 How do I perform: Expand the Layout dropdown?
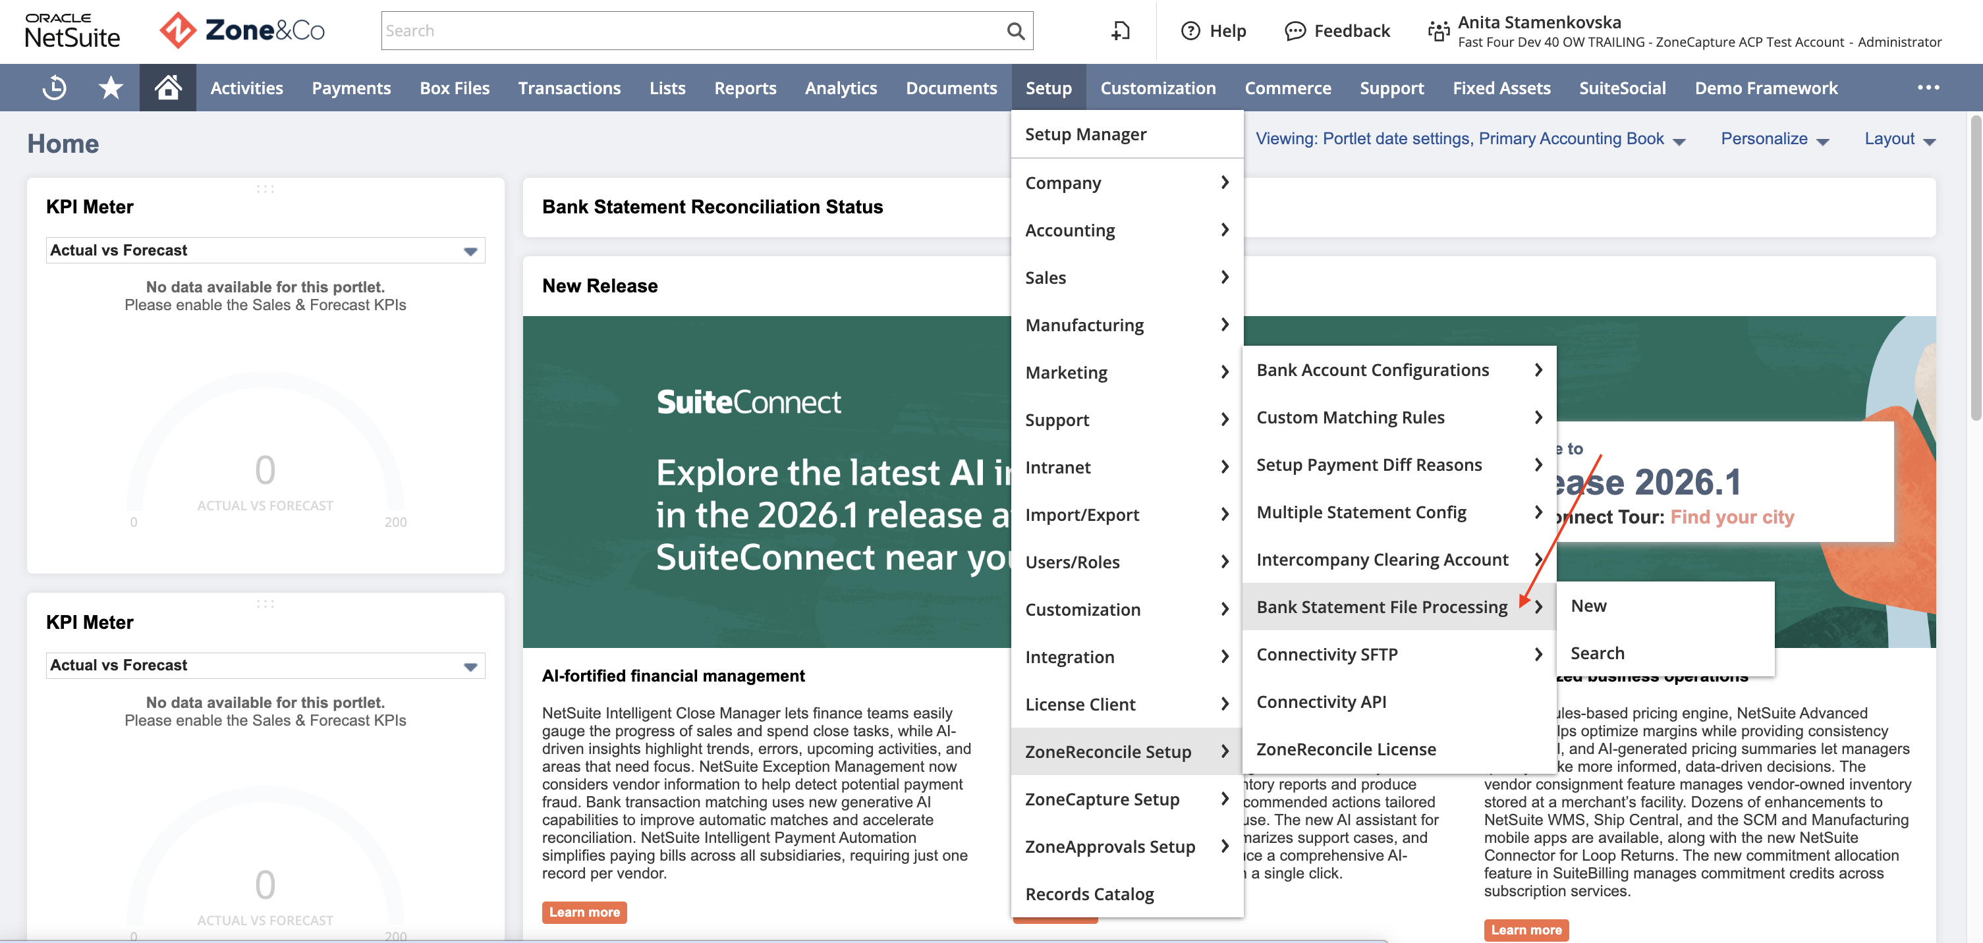[x=1899, y=139]
